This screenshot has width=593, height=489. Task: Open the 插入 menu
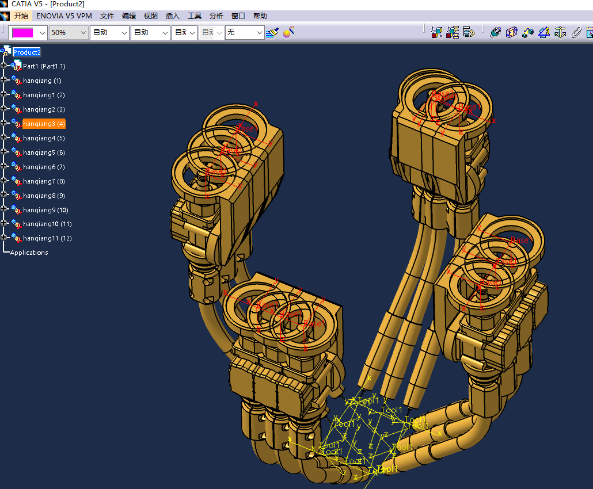click(173, 16)
